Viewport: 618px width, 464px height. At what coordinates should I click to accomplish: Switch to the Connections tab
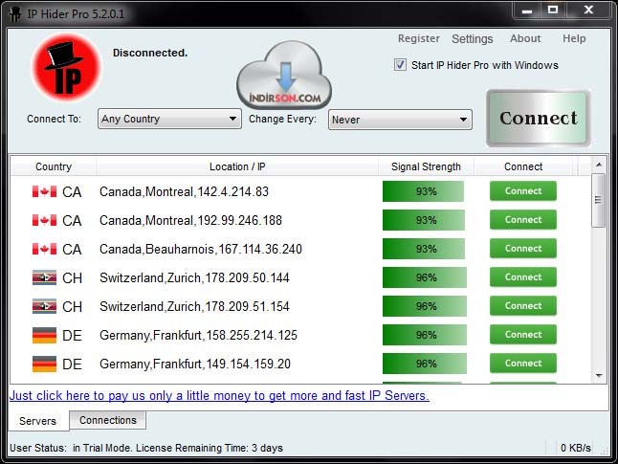(x=107, y=420)
